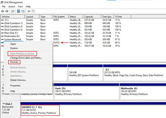
Task: Click drive icon beside Multimedia (E:) in volume list
Action: (2, 36)
